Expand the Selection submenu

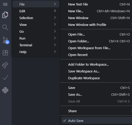[36, 18]
